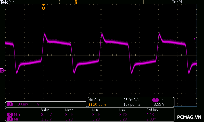Click the Std Dev column header
The width and height of the screenshot is (204, 122).
coord(152,110)
